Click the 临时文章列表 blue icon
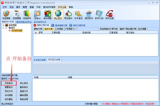Image resolution: width=160 pixels, height=106 pixels. click(70, 25)
